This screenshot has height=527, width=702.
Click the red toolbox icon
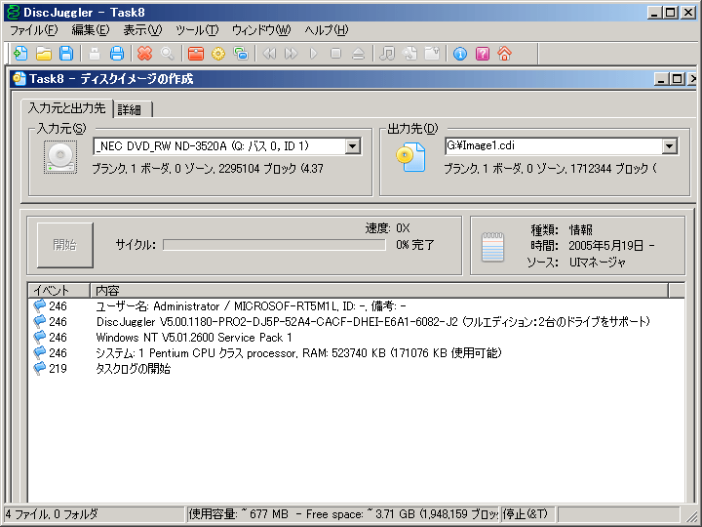[x=196, y=54]
